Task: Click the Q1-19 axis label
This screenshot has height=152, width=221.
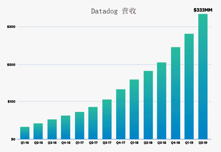Action: click(x=189, y=143)
